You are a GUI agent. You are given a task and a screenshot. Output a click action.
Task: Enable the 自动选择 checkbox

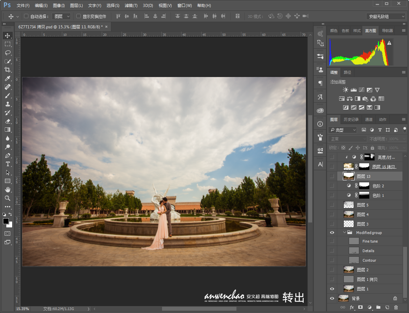tap(26, 16)
